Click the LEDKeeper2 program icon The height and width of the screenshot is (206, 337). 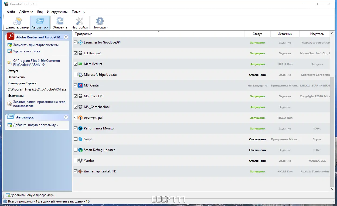80,53
